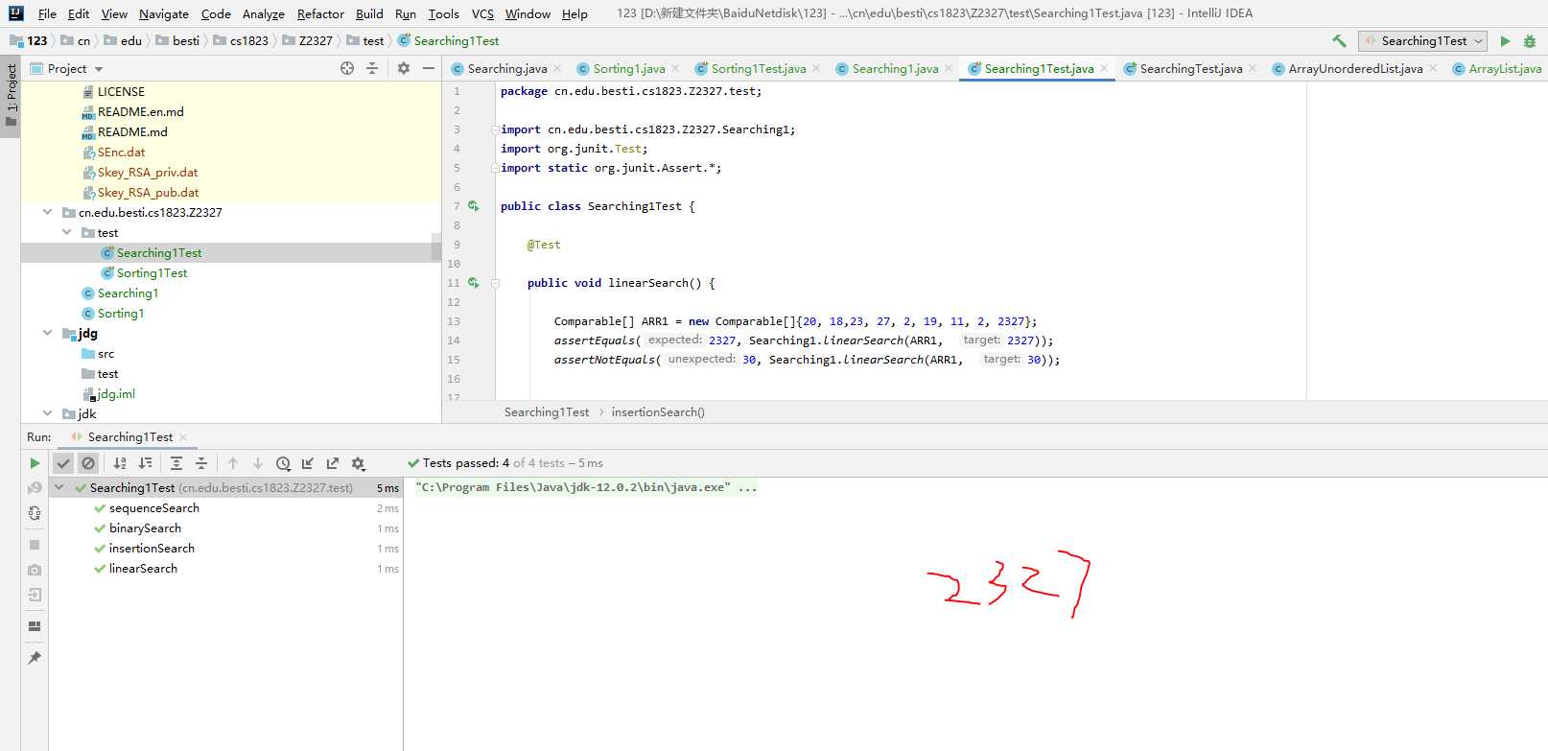This screenshot has height=751, width=1548.
Task: Select insertionSearch test result
Action: coord(152,549)
